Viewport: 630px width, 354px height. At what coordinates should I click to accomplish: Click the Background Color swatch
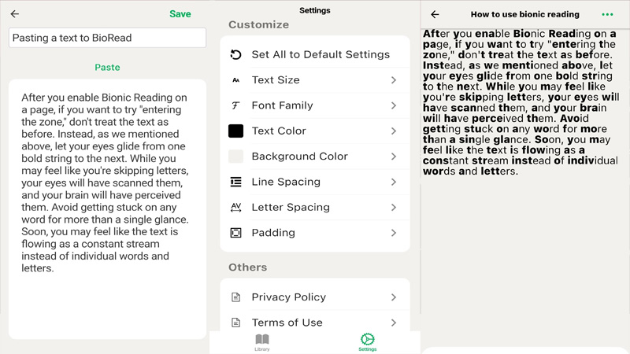pos(235,157)
